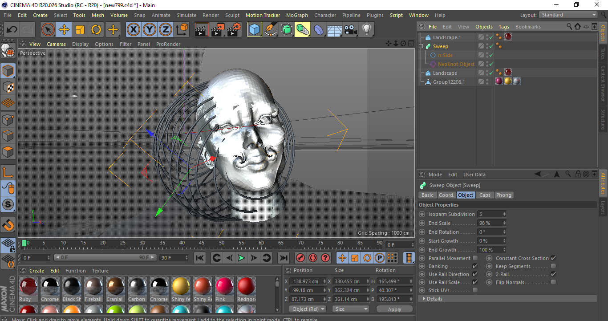Open the Attributes panel Mode menu
This screenshot has width=608, height=321.
(435, 175)
